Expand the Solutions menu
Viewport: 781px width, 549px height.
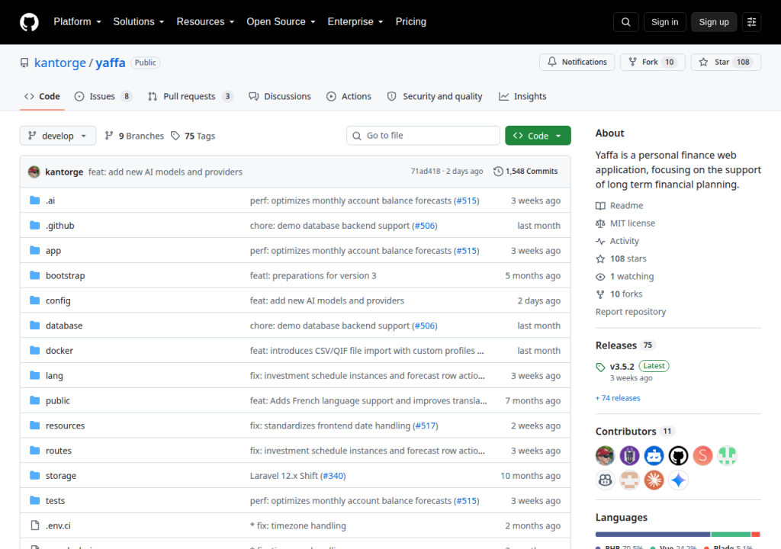139,22
